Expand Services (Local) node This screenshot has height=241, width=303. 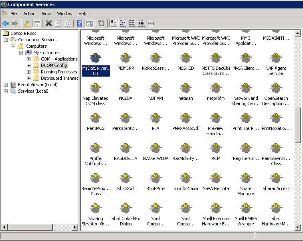6,91
